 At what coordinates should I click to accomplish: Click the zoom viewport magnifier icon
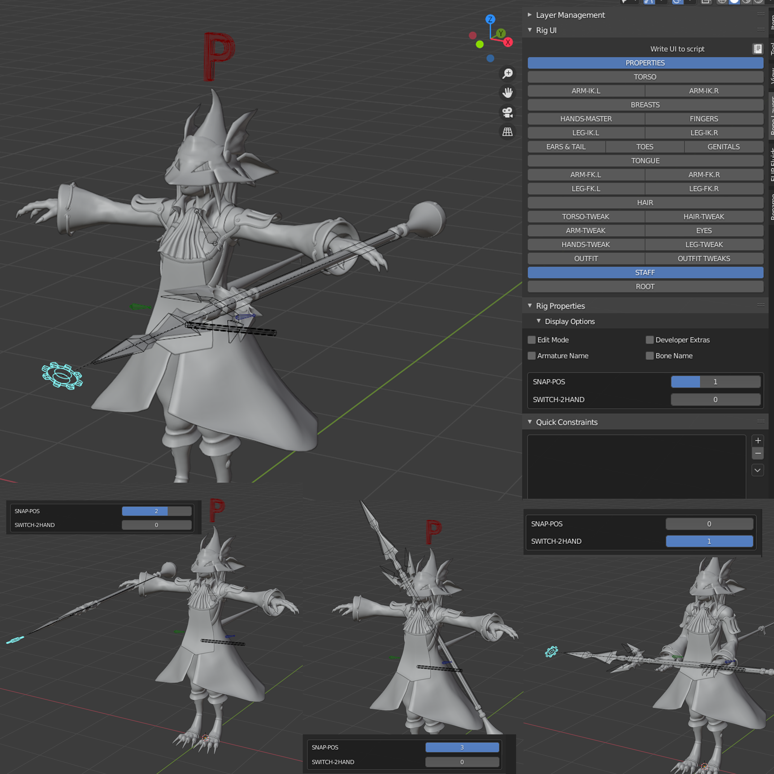click(x=507, y=73)
